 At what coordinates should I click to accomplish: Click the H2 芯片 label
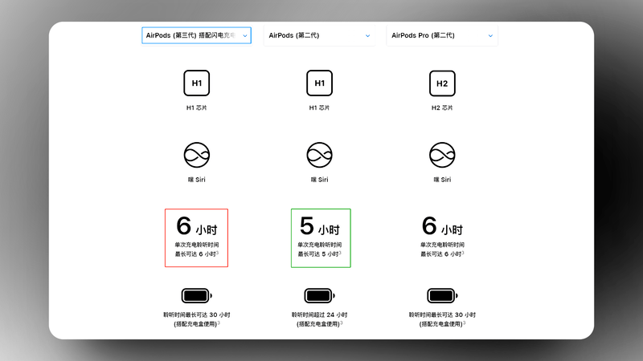(x=442, y=107)
